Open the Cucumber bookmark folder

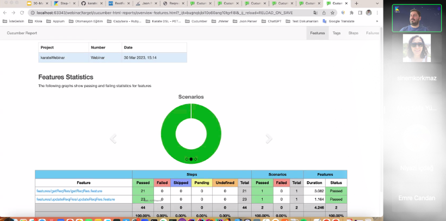[196, 21]
